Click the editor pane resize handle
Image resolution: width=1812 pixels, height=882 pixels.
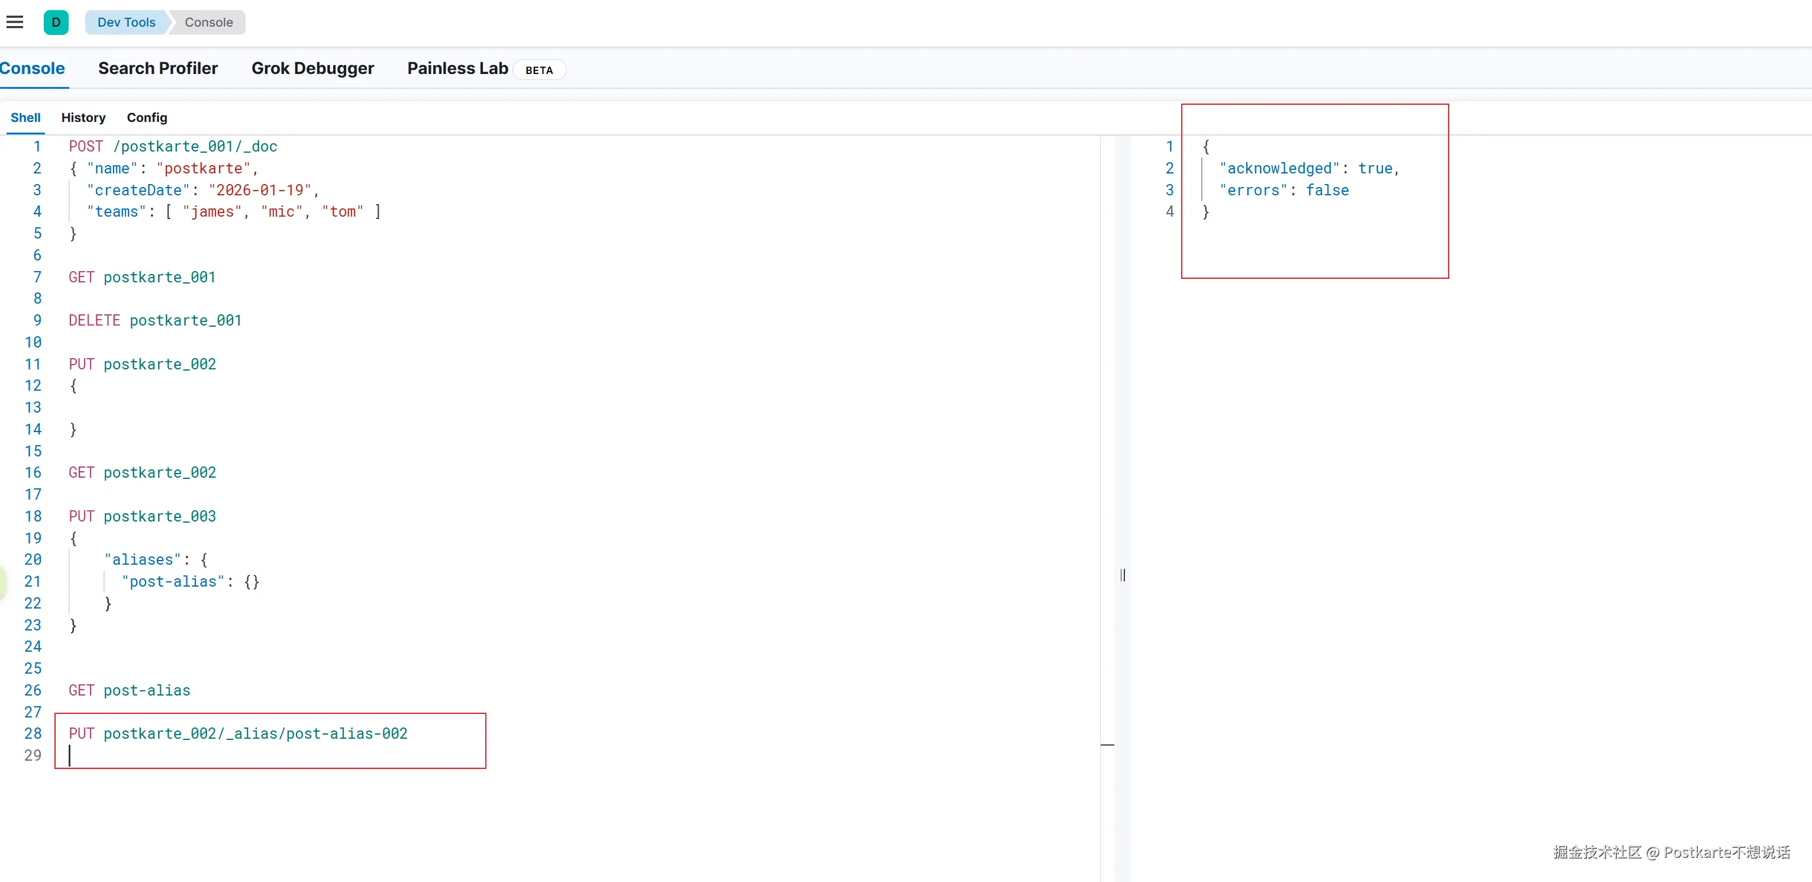(1123, 575)
